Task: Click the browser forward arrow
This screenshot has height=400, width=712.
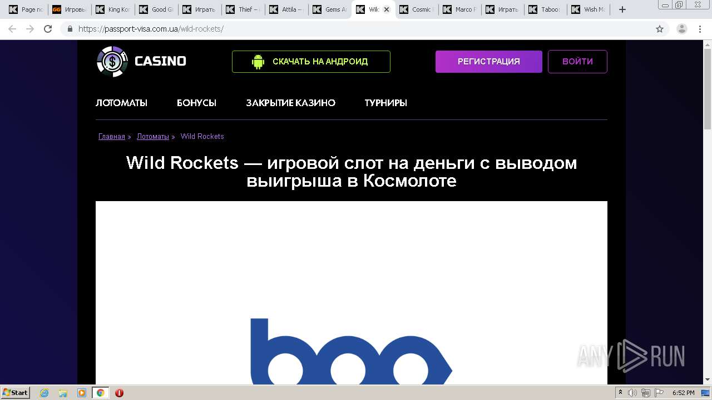Action: coord(30,29)
